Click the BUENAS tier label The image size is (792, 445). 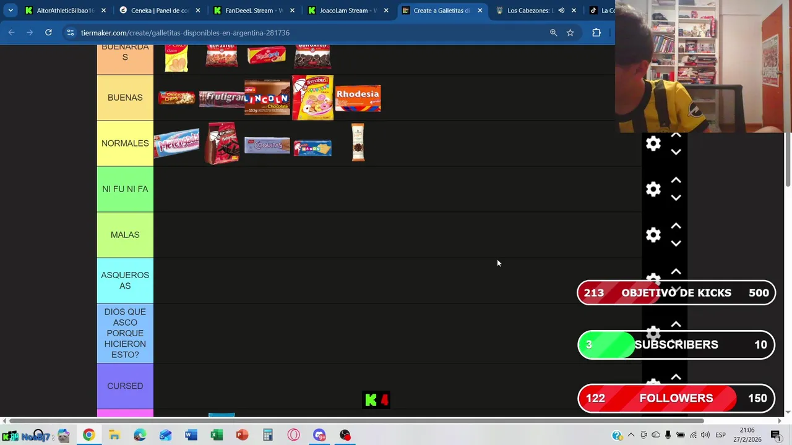click(x=125, y=98)
